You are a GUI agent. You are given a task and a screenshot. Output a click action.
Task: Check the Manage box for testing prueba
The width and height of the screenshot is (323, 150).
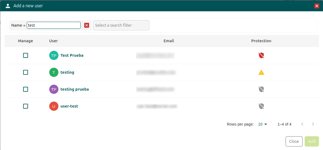26,89
